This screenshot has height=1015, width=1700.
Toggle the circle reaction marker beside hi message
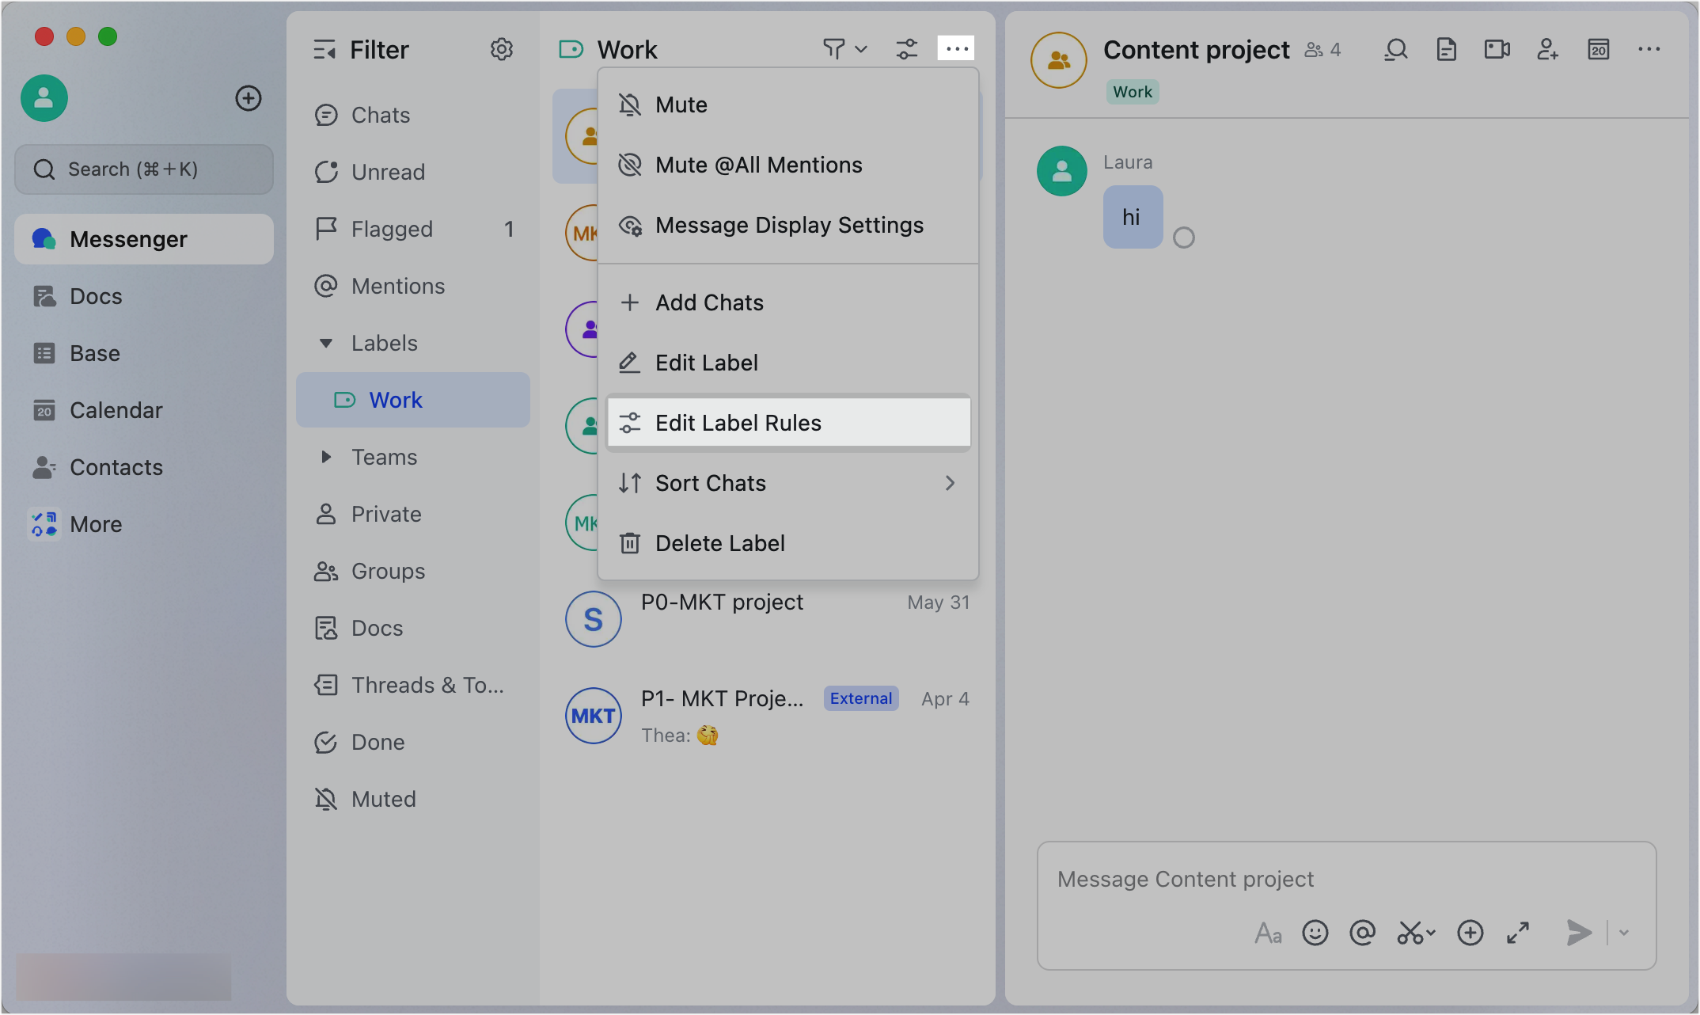pos(1183,238)
